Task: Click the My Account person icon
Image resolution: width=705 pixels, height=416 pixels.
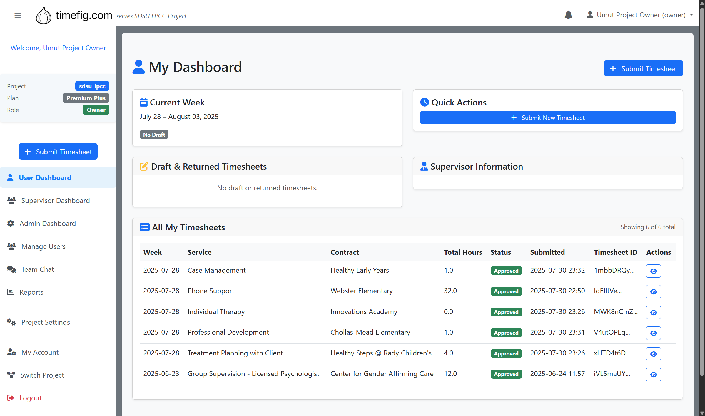Action: (x=11, y=352)
